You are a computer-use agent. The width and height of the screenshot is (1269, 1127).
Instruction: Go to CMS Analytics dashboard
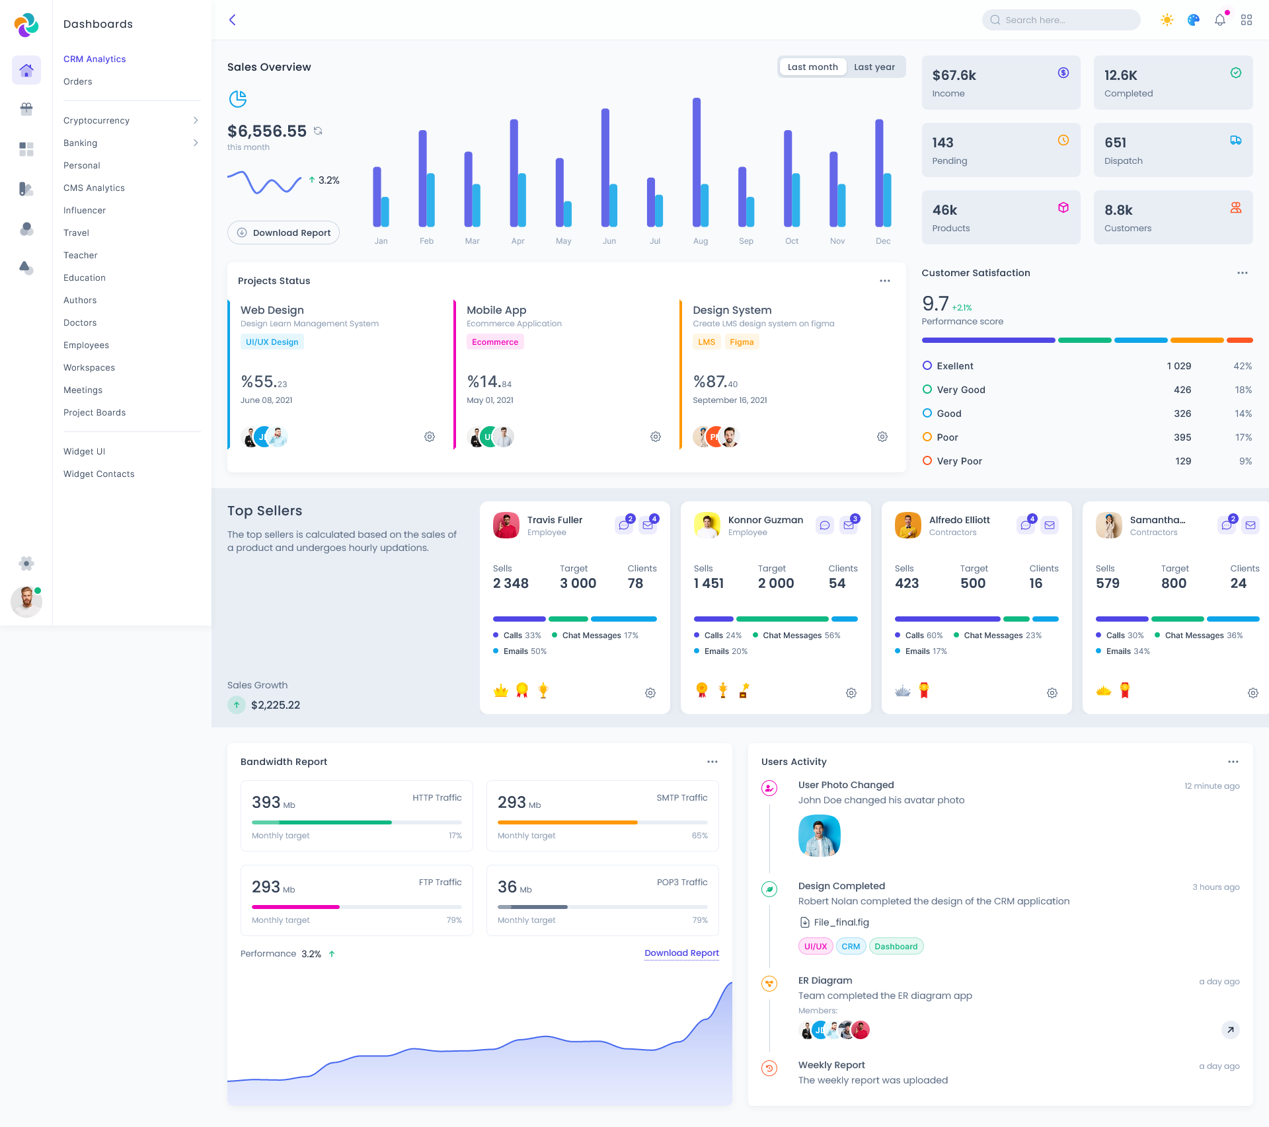(x=94, y=188)
